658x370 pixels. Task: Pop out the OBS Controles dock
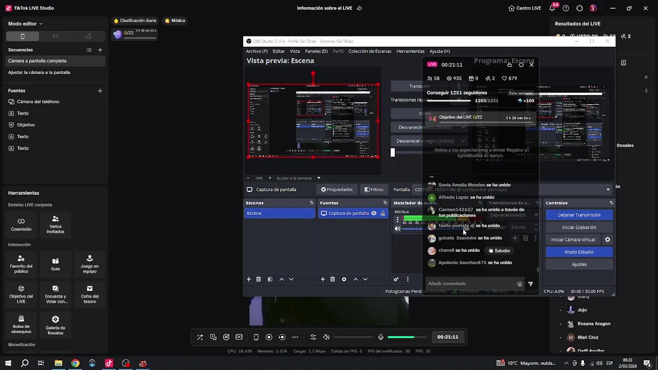coord(611,203)
